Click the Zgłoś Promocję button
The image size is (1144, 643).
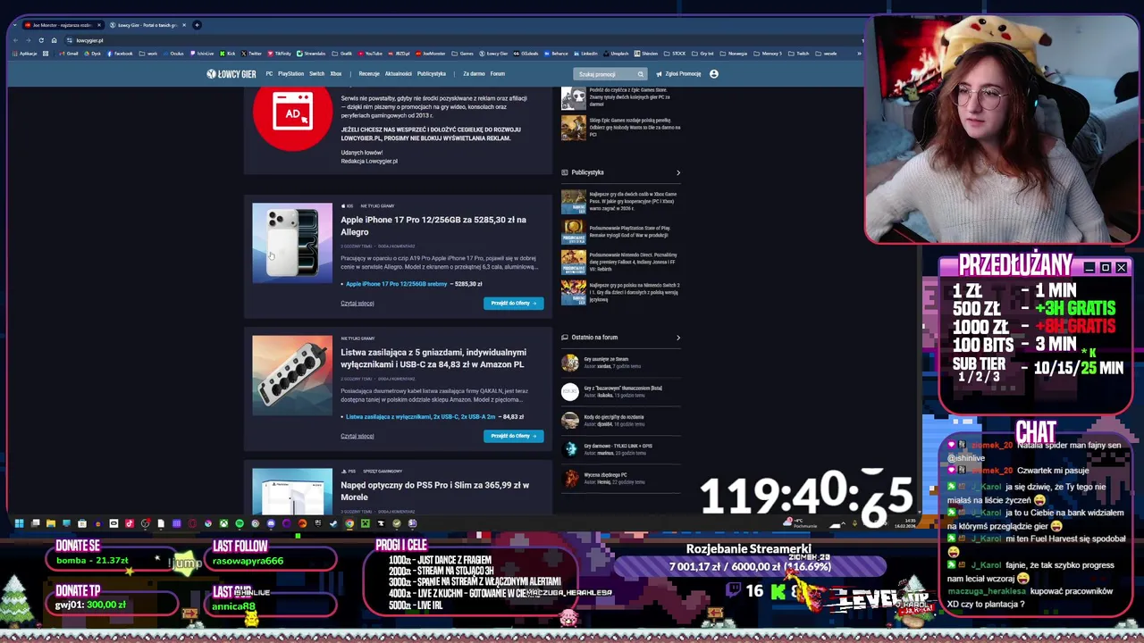[678, 74]
